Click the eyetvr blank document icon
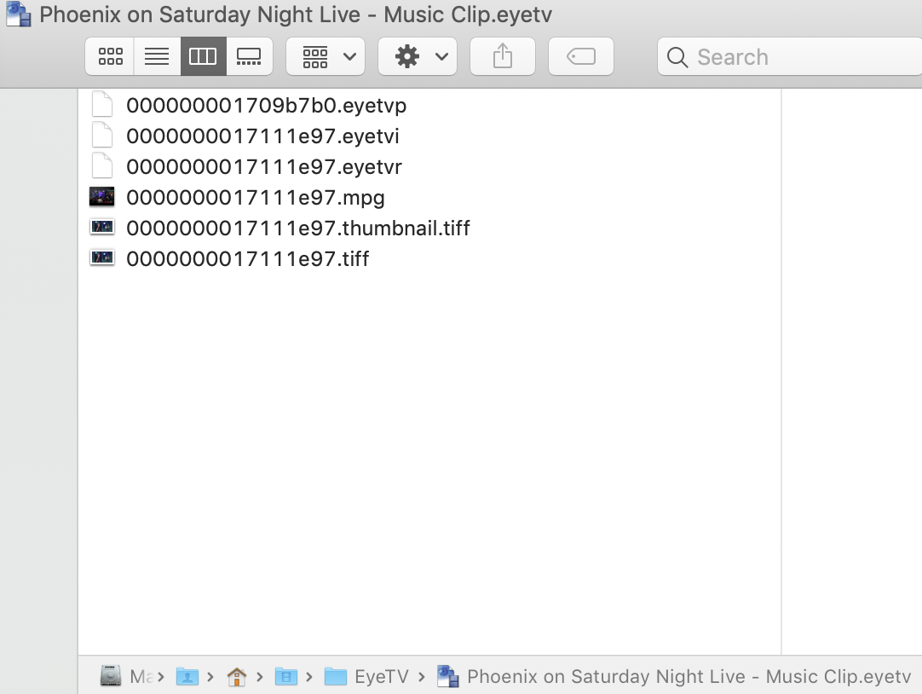This screenshot has height=694, width=922. 102,165
